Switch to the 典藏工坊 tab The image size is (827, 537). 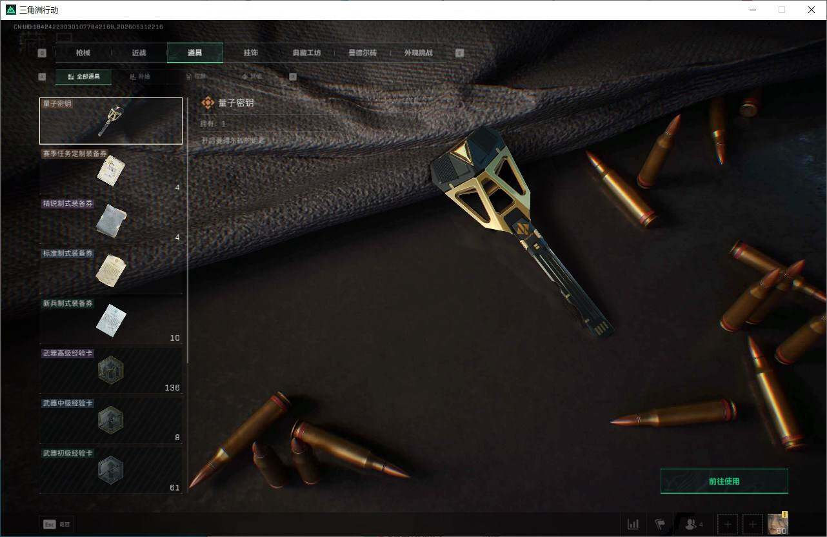coord(306,53)
